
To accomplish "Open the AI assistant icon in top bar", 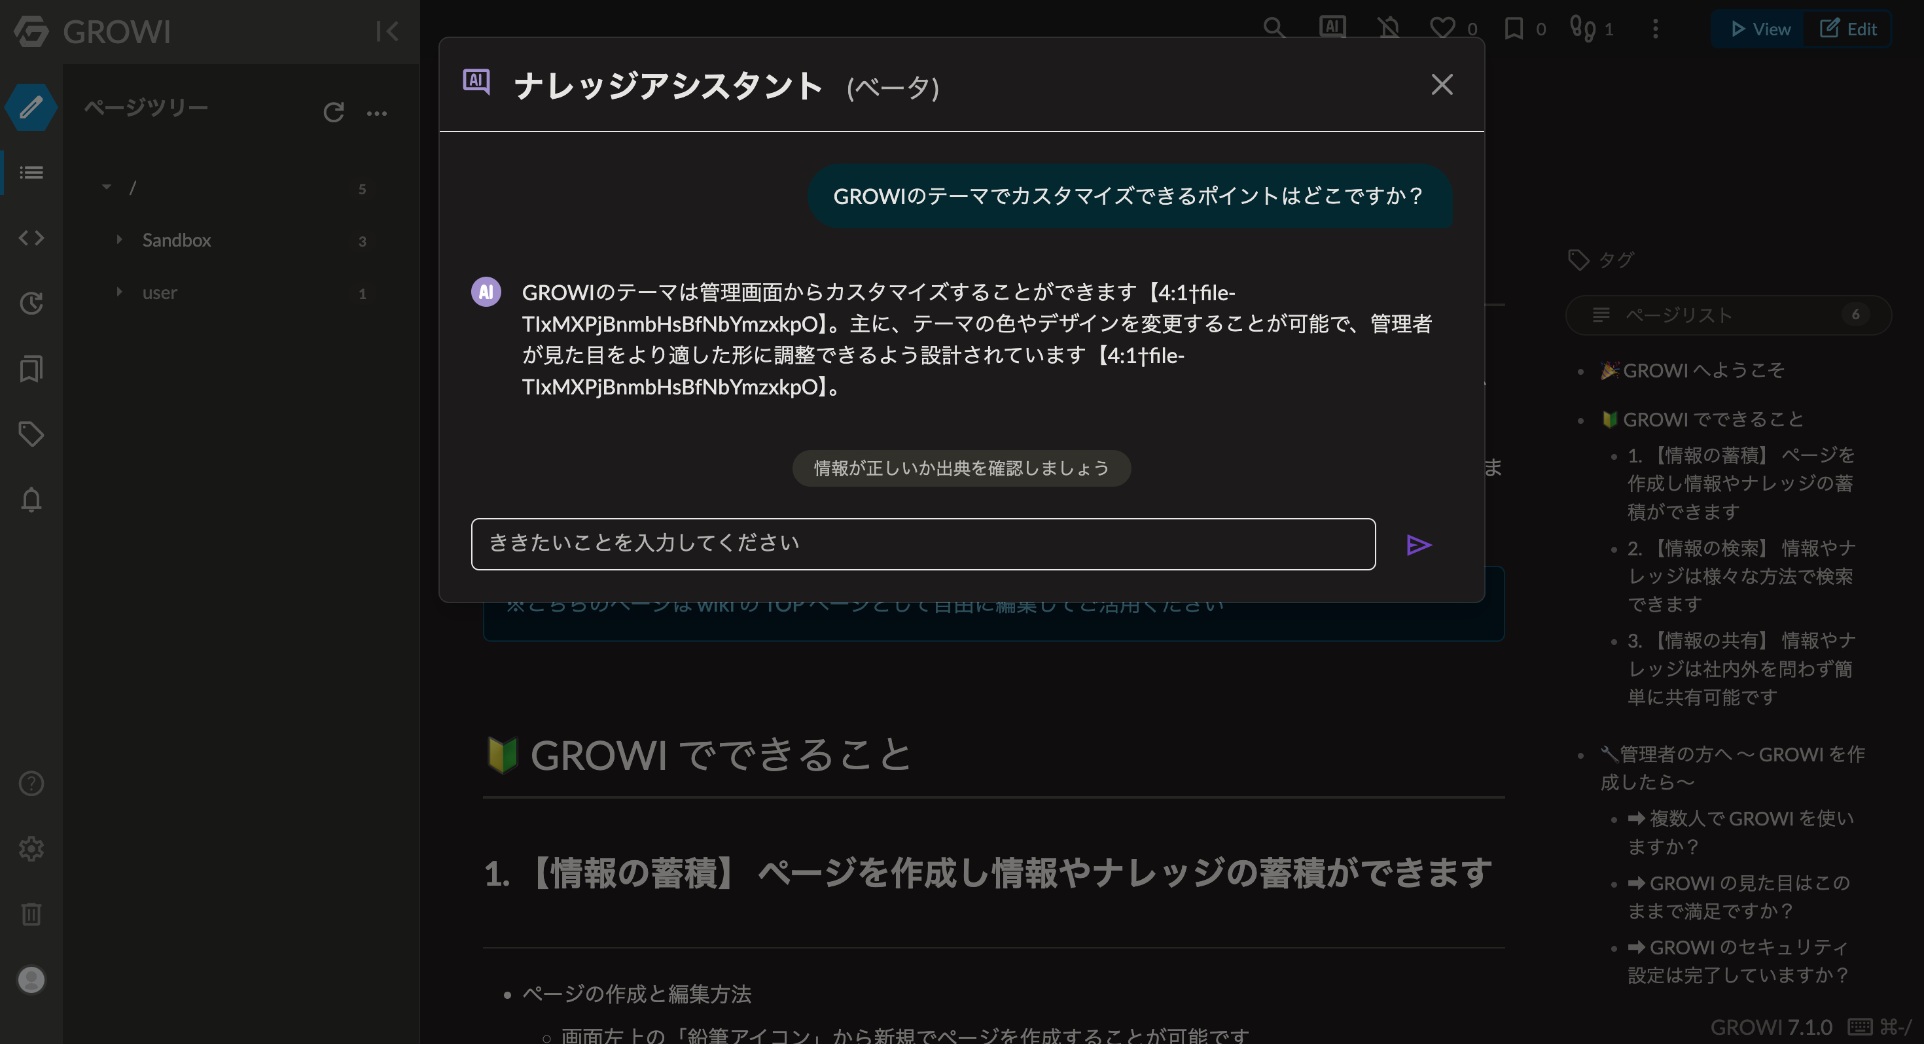I will point(1332,28).
